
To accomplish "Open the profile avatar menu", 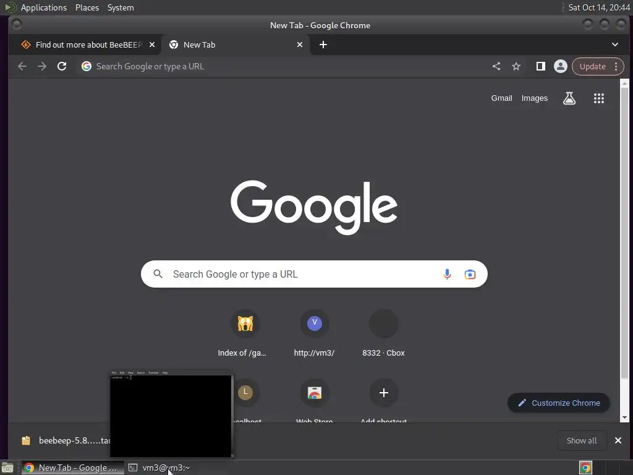I will coord(560,66).
